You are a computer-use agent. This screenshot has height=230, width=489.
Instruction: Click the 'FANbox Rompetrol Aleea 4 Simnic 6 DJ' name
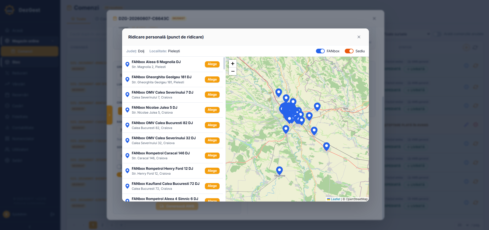tap(165, 199)
